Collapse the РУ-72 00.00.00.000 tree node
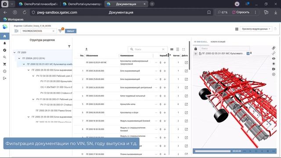This screenshot has width=281, height=158. (x=33, y=76)
